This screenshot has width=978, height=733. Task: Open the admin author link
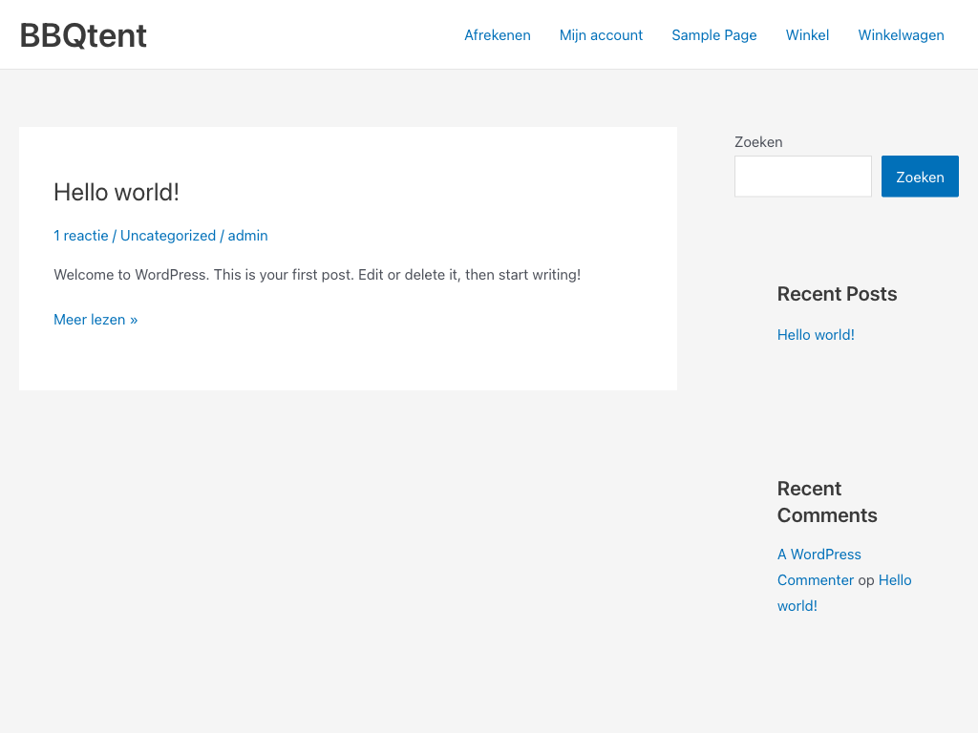[247, 236]
